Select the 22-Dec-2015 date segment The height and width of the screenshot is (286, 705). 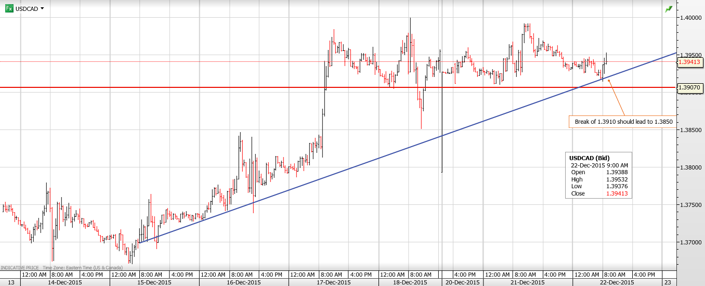(617, 282)
